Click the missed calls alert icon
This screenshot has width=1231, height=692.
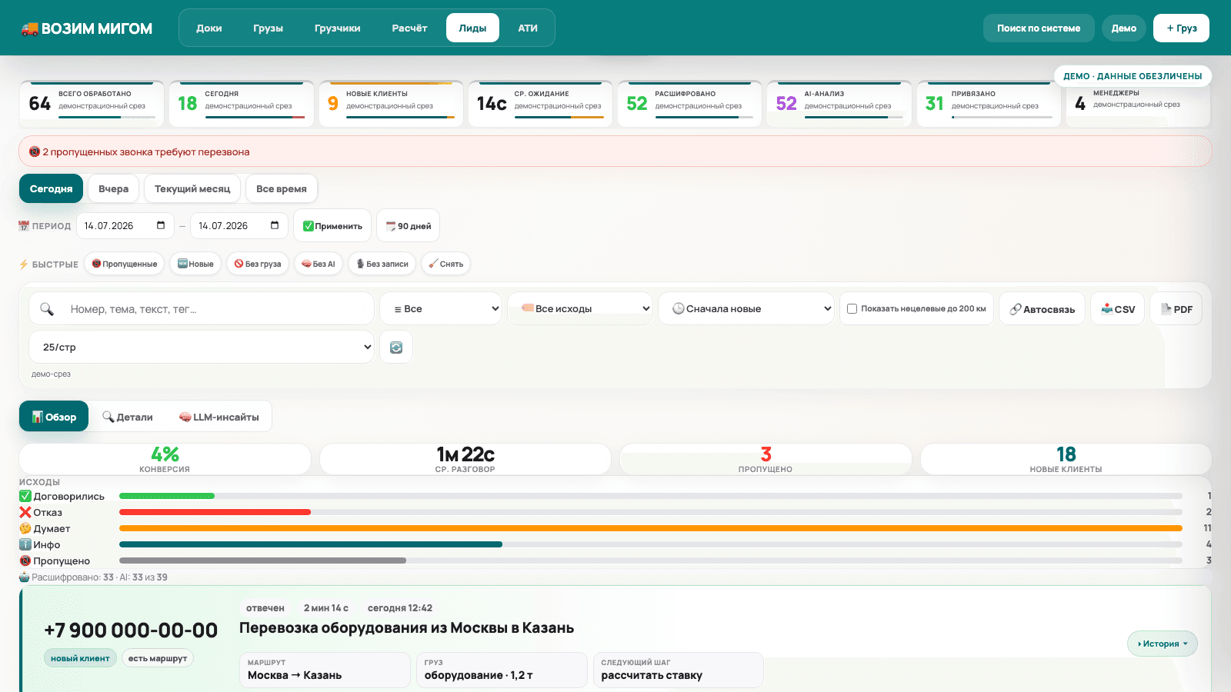coord(35,151)
